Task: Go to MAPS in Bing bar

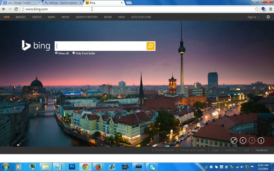Action: click(x=51, y=17)
